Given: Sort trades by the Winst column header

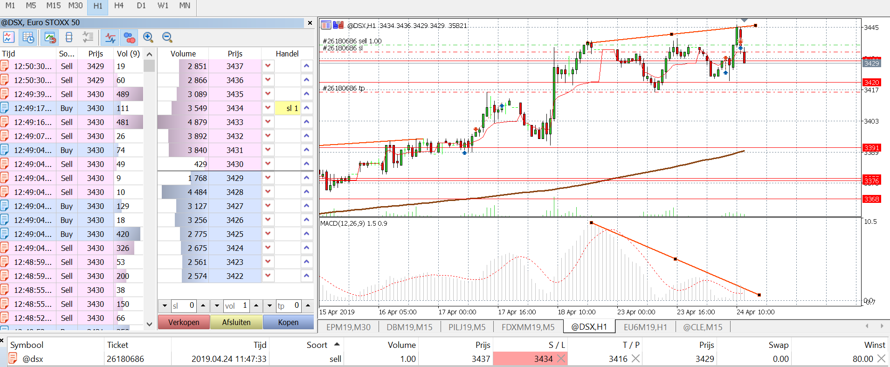Looking at the screenshot, I should 875,345.
